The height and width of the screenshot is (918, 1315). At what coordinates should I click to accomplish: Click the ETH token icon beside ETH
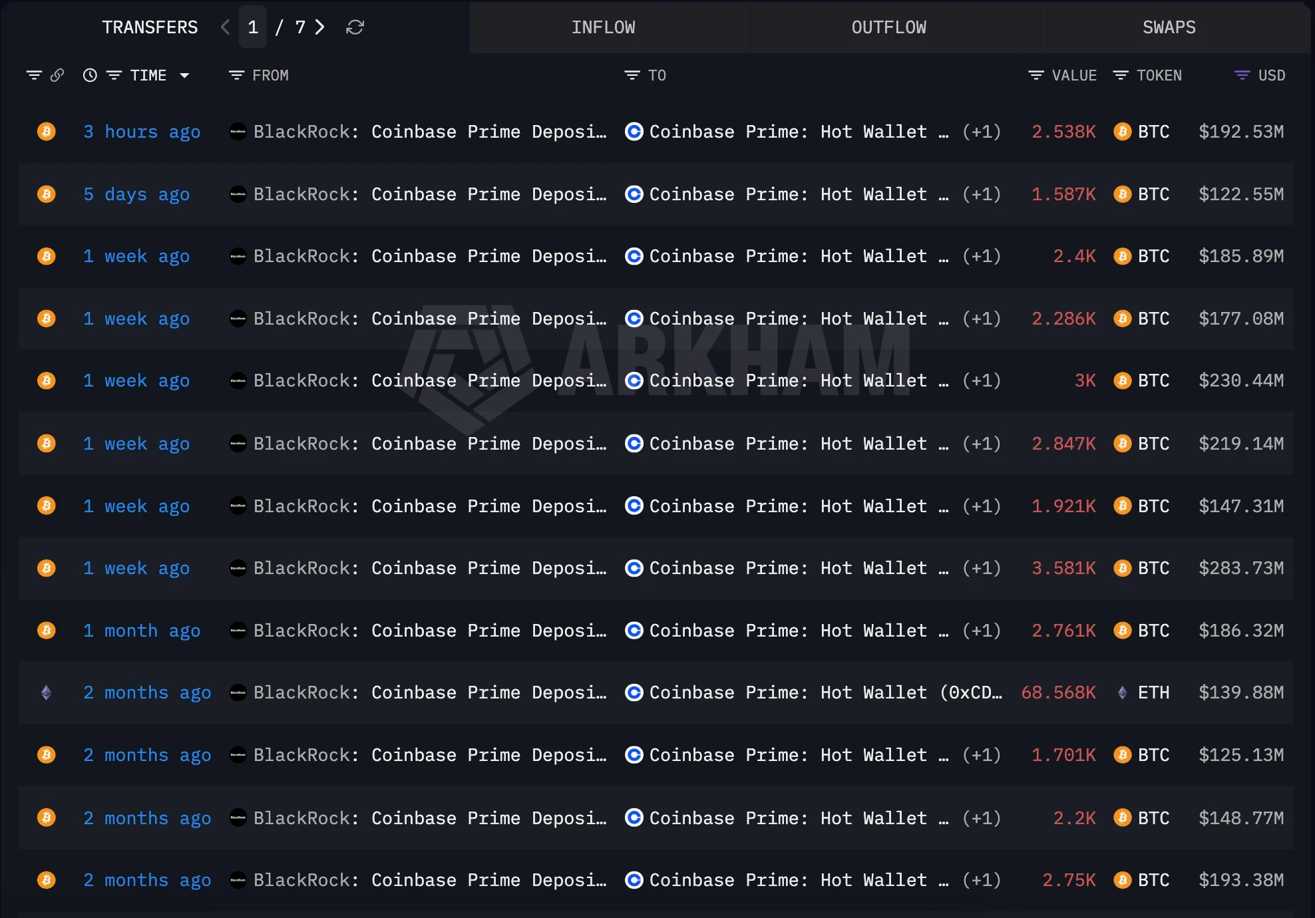1123,692
